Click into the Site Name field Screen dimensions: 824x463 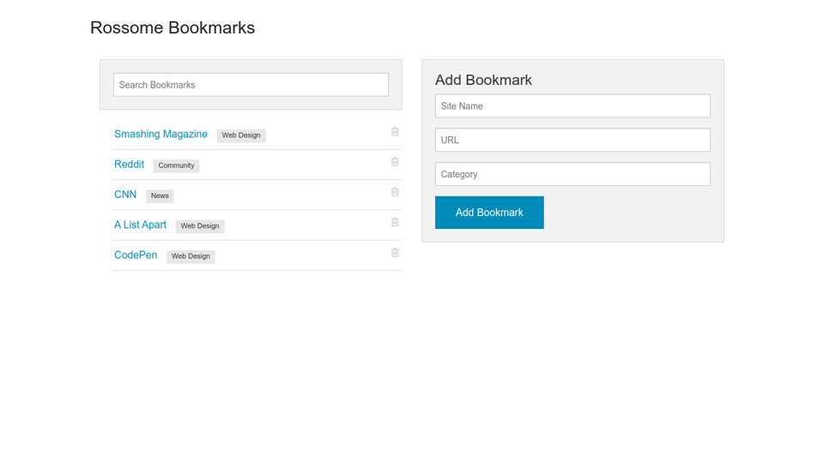pyautogui.click(x=573, y=106)
